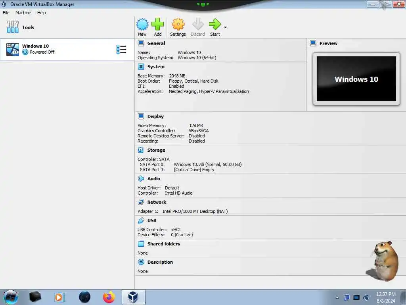Show hidden system tray icons arrow
This screenshot has width=406, height=305.
[x=337, y=297]
